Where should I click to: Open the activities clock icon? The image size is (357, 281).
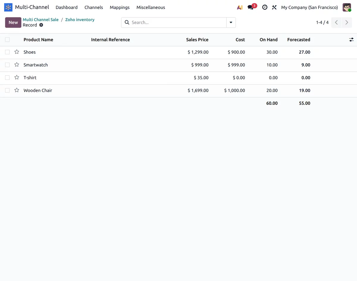tap(264, 7)
